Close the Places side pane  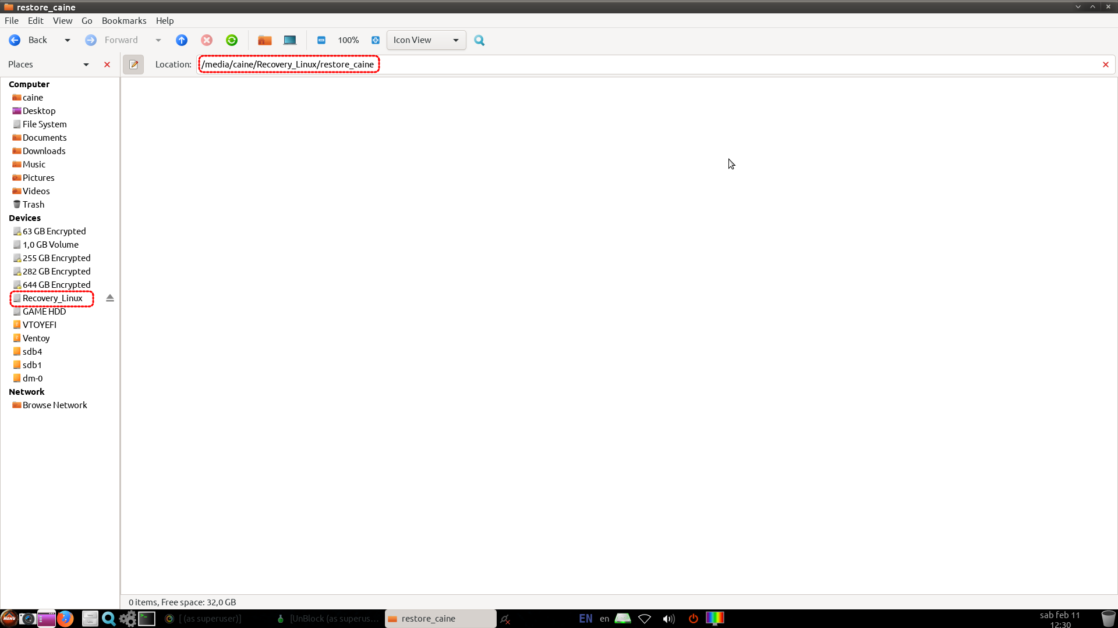pyautogui.click(x=107, y=65)
